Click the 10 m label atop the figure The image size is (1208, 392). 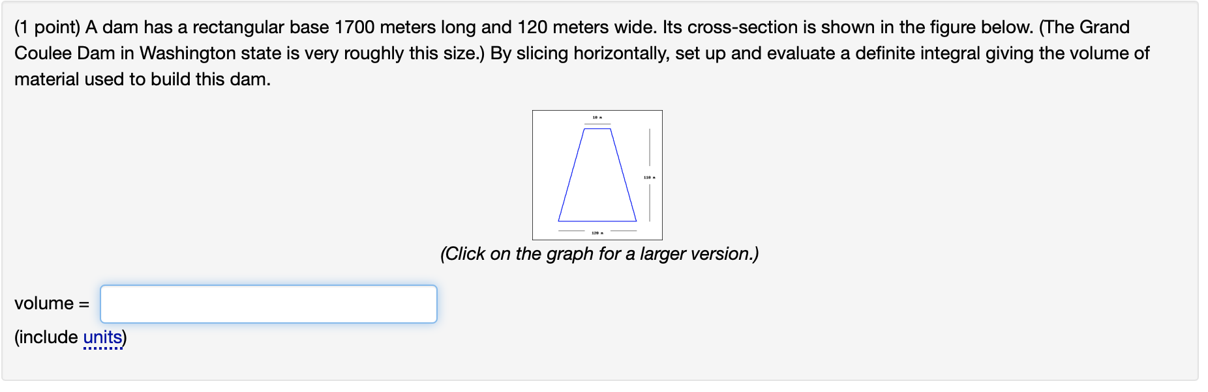596,117
